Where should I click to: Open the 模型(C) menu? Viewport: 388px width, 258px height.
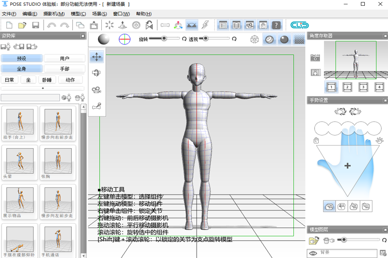[x=78, y=14]
